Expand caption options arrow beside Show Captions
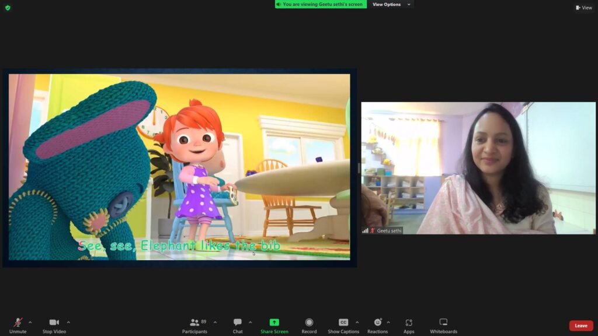598x336 pixels. click(x=357, y=322)
